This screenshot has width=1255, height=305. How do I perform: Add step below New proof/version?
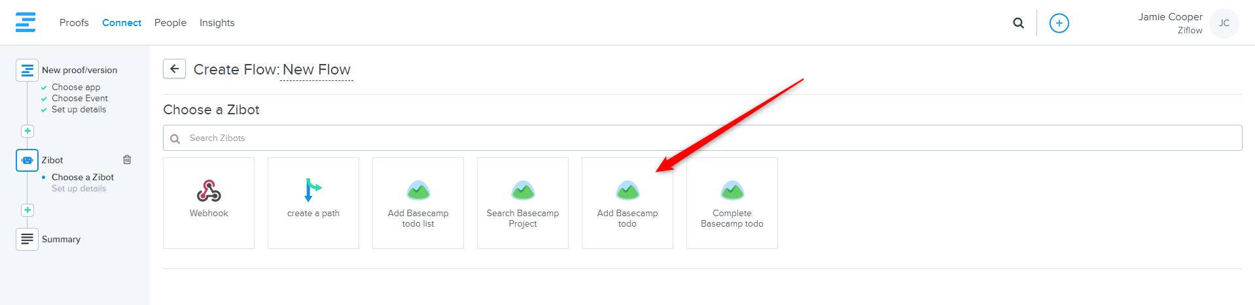(27, 131)
